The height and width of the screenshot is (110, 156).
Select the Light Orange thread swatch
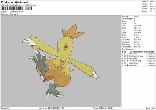pos(127,56)
